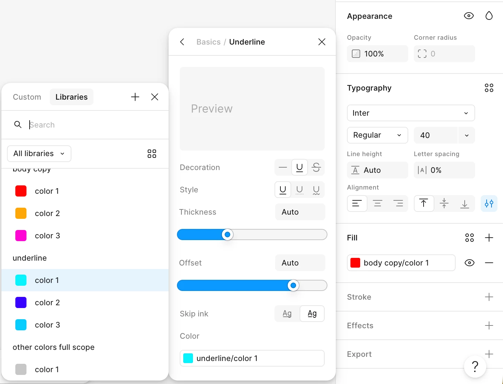Click the Thickness slider handle
The image size is (503, 384).
point(227,235)
